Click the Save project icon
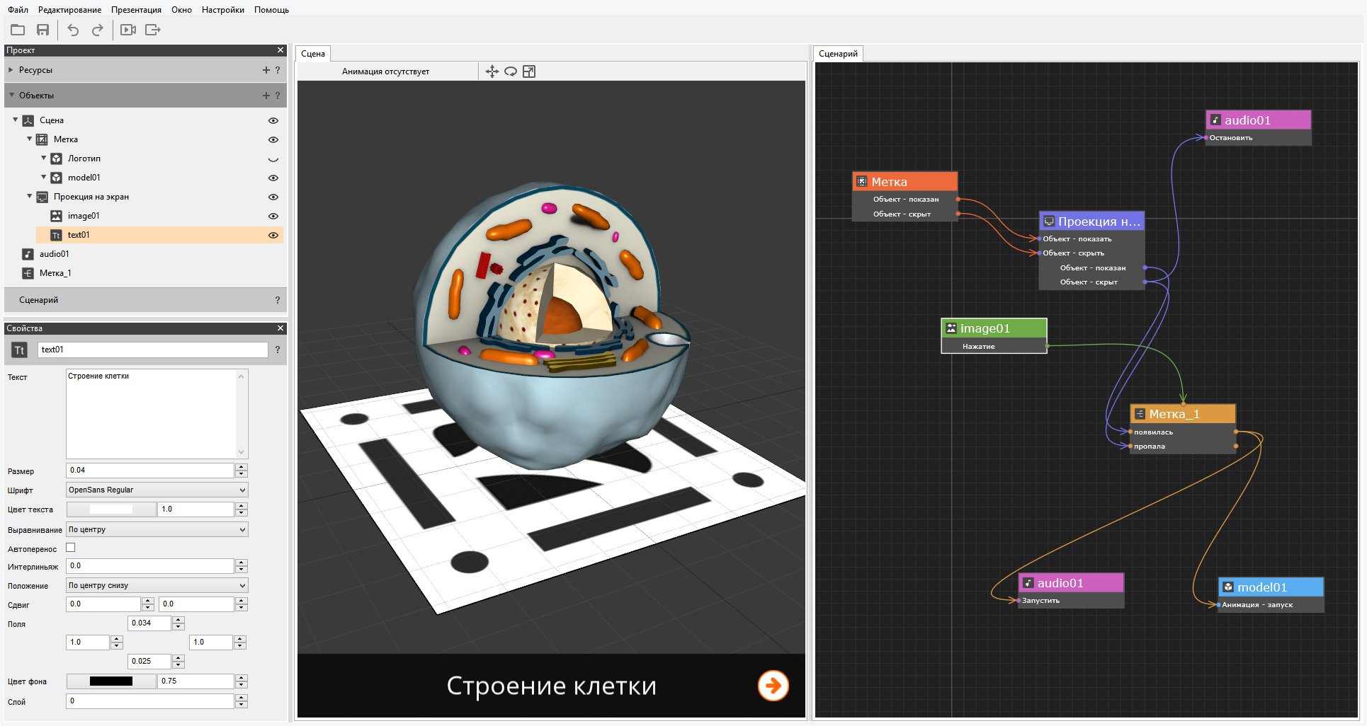1367x726 pixels. tap(42, 30)
